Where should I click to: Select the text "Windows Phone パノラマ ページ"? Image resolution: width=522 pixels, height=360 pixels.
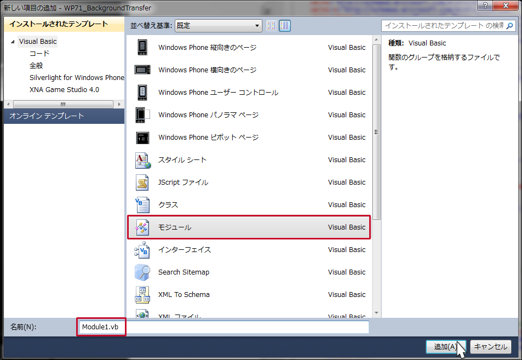coord(208,115)
